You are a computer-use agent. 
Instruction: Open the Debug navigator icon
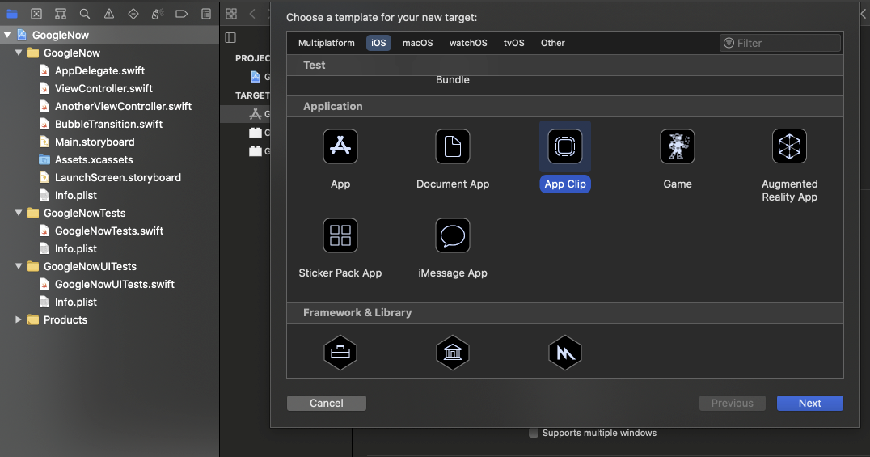[157, 14]
